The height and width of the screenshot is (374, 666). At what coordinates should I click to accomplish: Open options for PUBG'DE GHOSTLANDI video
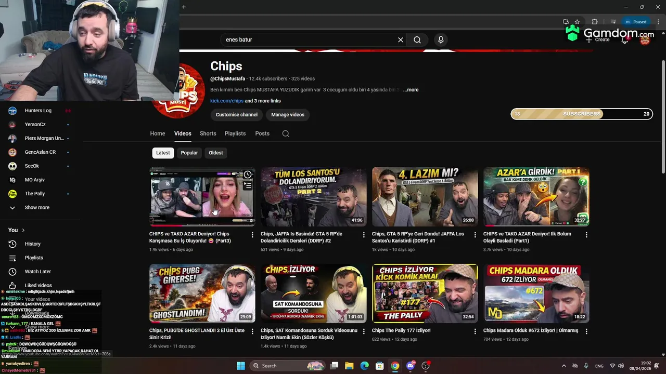coord(252,331)
